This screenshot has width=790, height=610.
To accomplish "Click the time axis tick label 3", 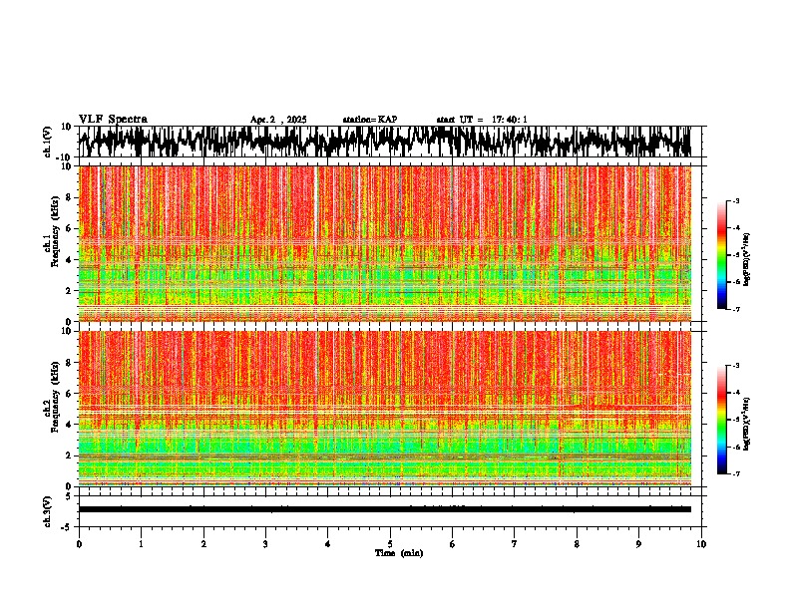I will 265,544.
